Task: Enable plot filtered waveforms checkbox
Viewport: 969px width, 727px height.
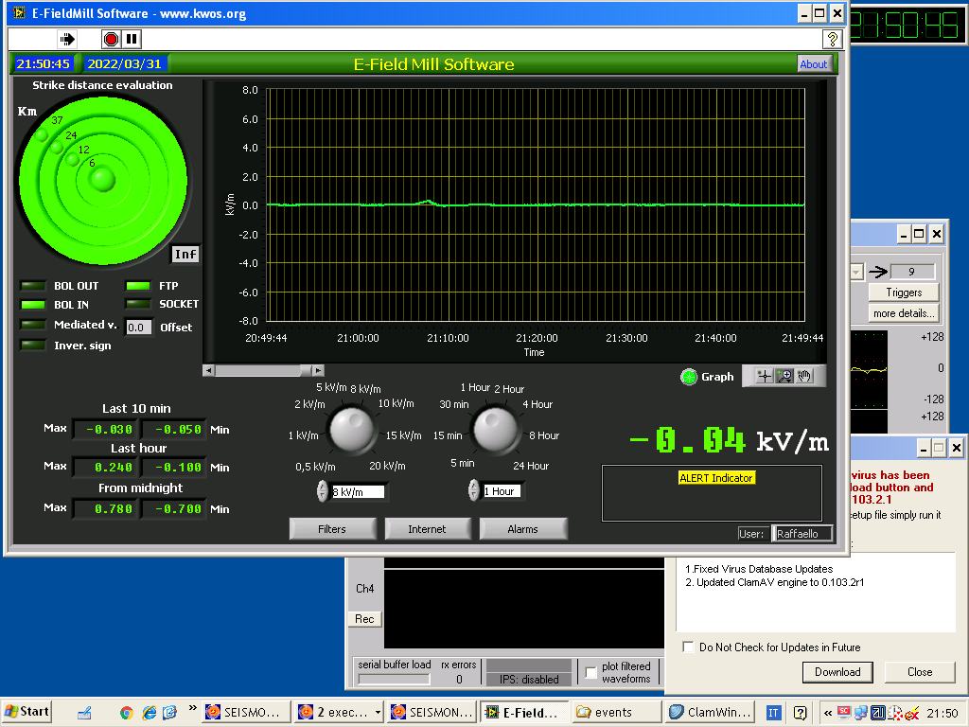Action: (x=591, y=672)
